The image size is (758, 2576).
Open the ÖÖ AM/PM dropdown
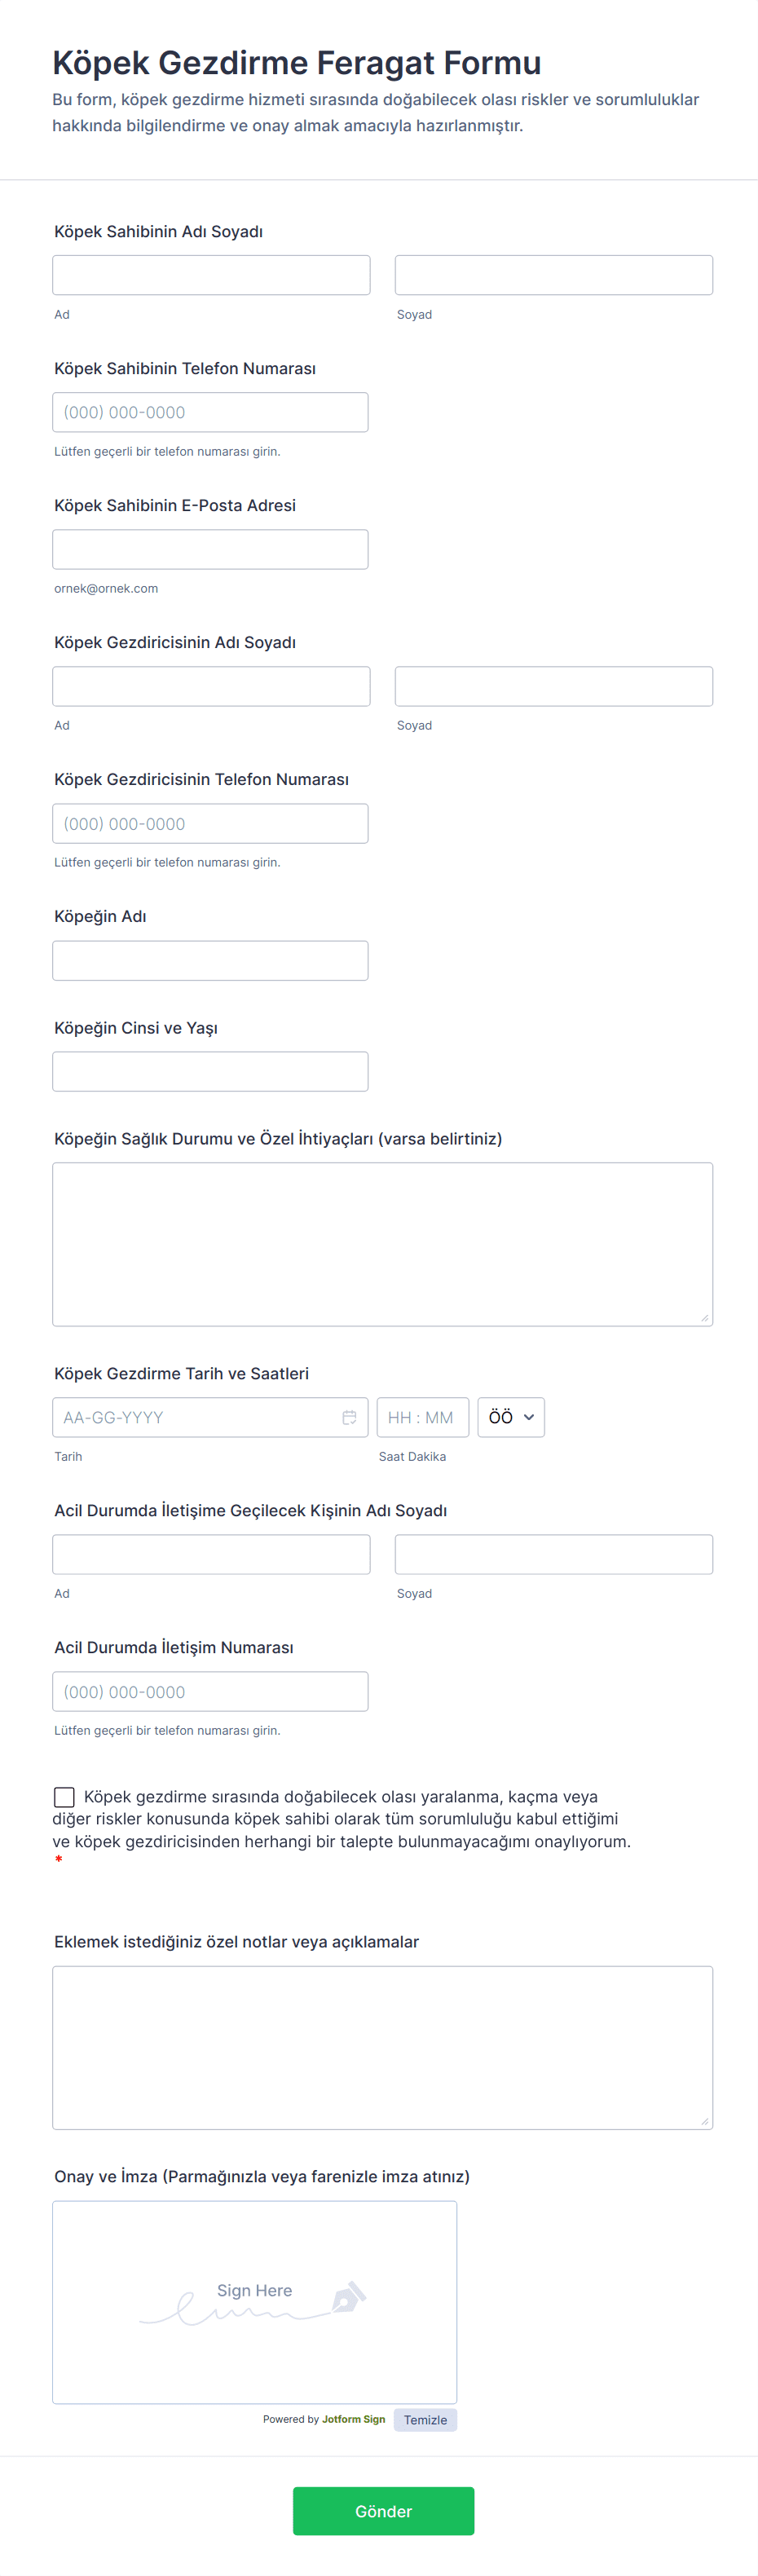[511, 1417]
